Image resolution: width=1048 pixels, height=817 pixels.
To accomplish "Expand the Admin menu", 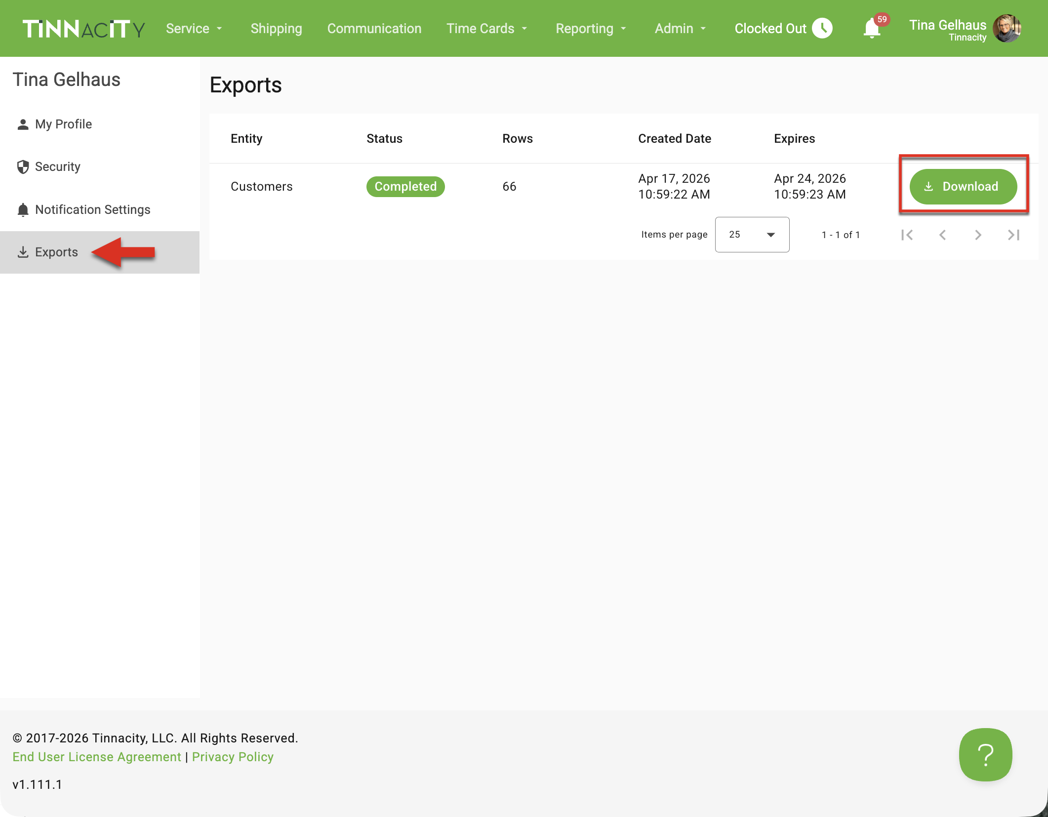I will click(x=680, y=29).
